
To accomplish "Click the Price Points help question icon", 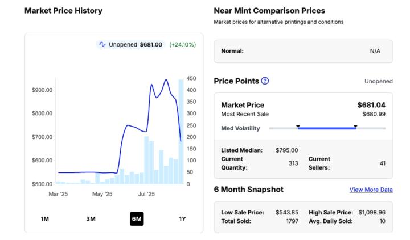I will pyautogui.click(x=265, y=81).
